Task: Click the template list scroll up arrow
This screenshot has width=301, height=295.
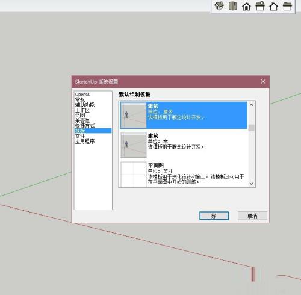Action: (x=251, y=105)
